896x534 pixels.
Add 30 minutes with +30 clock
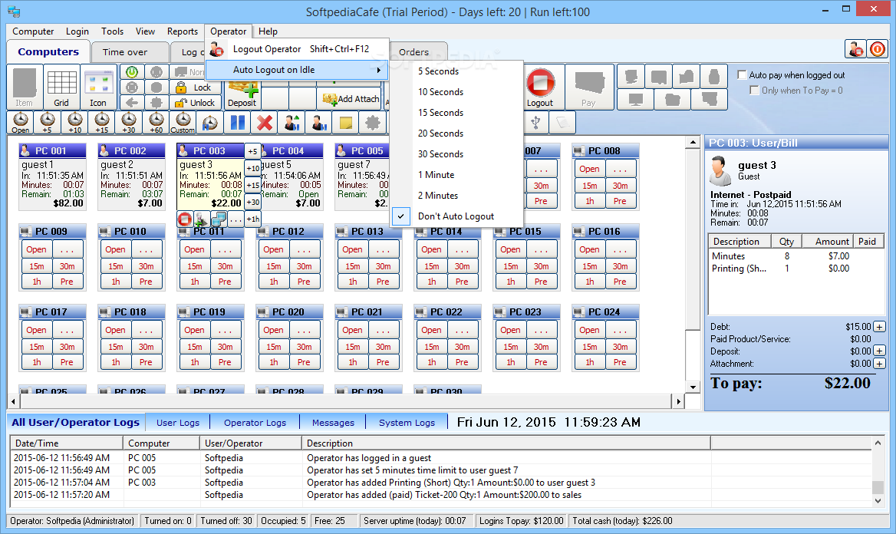point(129,122)
